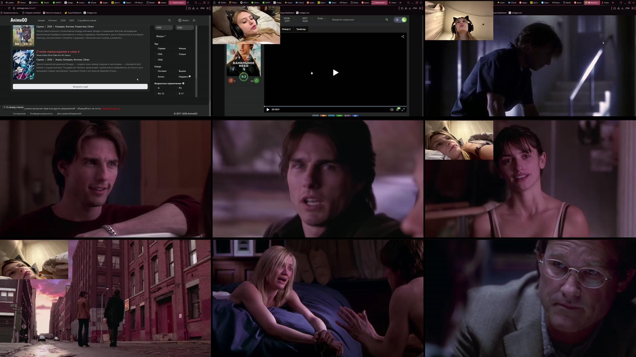636x357 pixels.
Task: Open the title link О моём перерождении в слизь 4
Action: pos(58,52)
